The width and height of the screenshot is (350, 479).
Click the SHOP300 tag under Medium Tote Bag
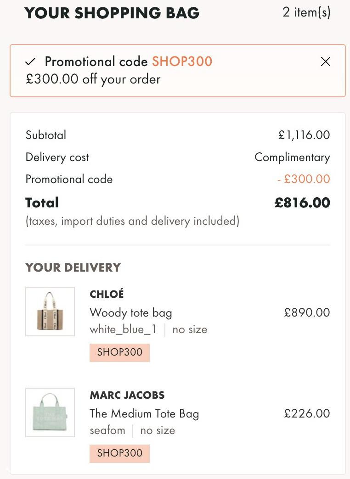119,453
